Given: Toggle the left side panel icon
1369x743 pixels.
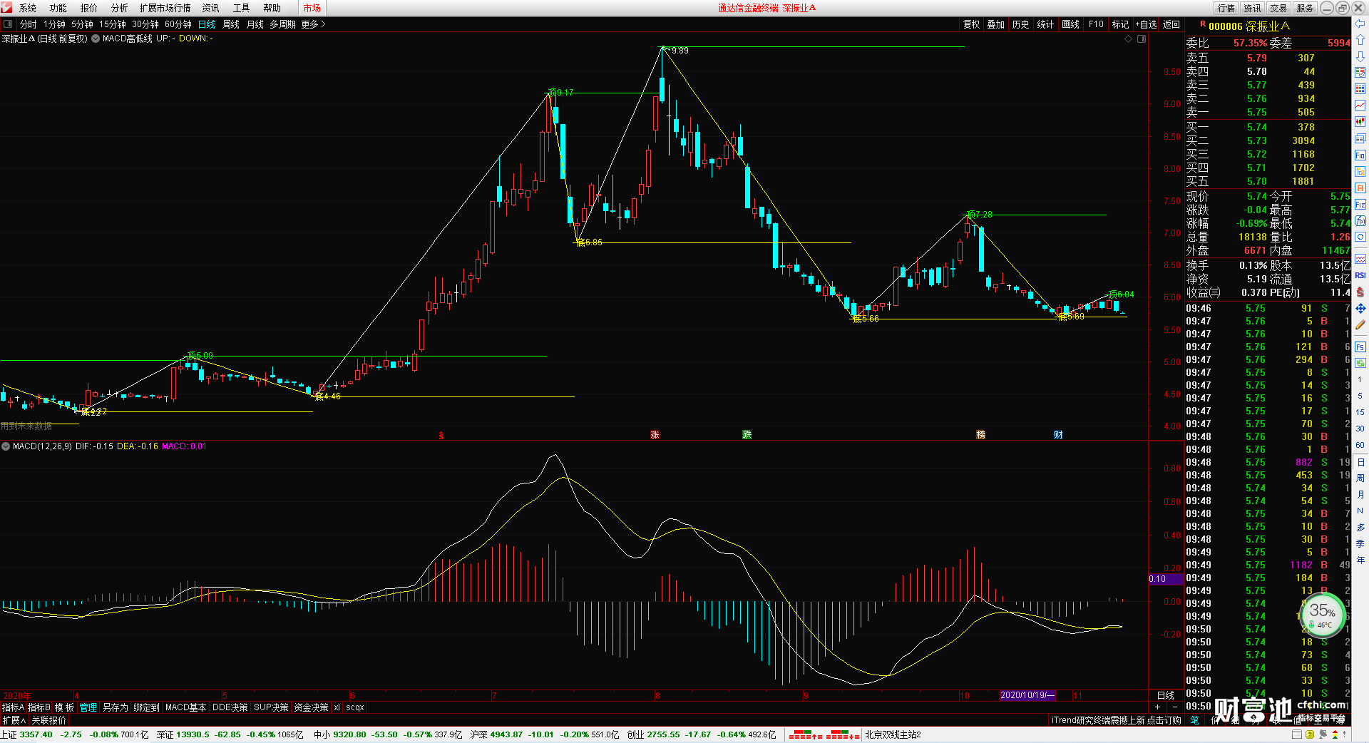Looking at the screenshot, I should (8, 24).
